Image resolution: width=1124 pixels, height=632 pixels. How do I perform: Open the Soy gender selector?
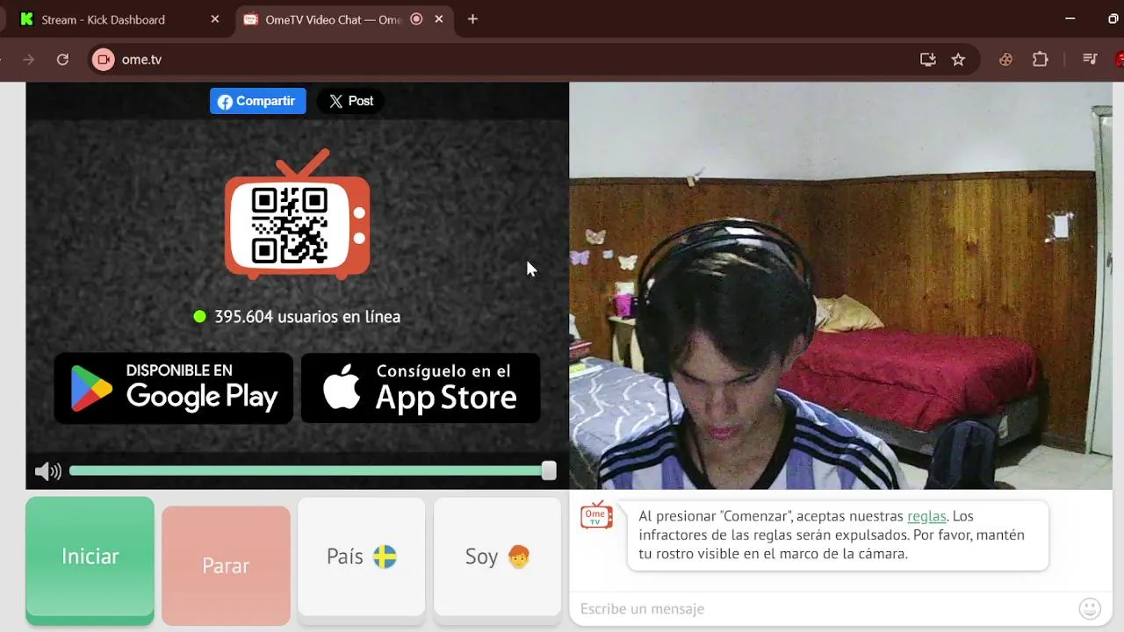(497, 557)
